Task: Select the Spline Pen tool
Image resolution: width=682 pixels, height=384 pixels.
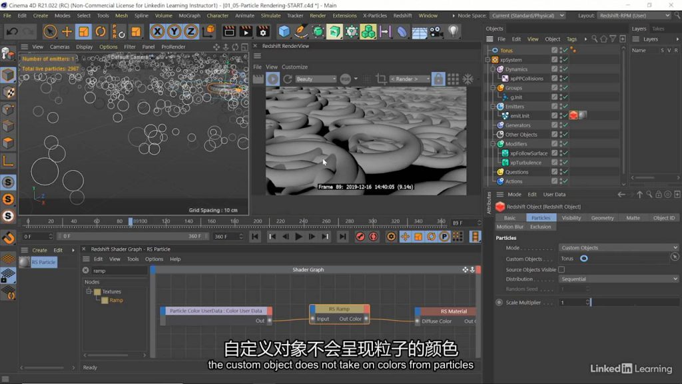Action: coord(300,31)
